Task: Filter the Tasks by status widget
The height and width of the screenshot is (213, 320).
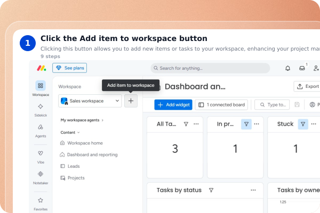Action: point(211,190)
